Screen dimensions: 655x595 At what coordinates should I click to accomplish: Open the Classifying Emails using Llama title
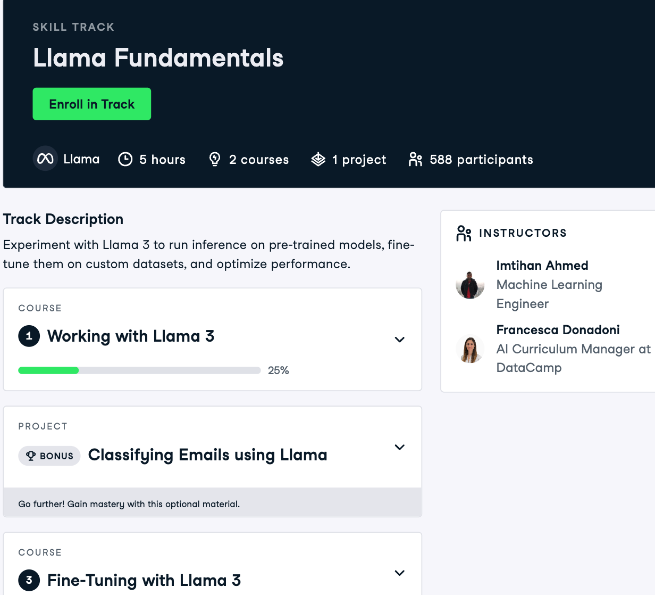point(208,455)
